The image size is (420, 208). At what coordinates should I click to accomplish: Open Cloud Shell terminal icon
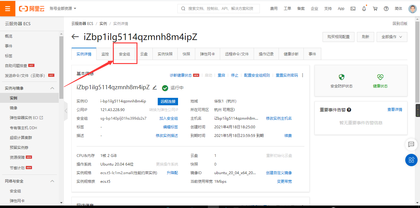pyautogui.click(x=353, y=9)
